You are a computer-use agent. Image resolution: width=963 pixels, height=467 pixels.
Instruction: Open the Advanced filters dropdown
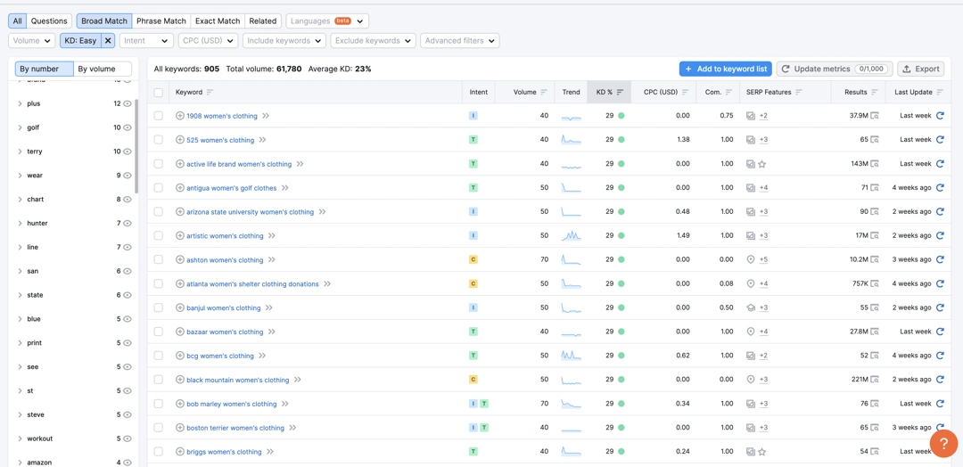[460, 40]
